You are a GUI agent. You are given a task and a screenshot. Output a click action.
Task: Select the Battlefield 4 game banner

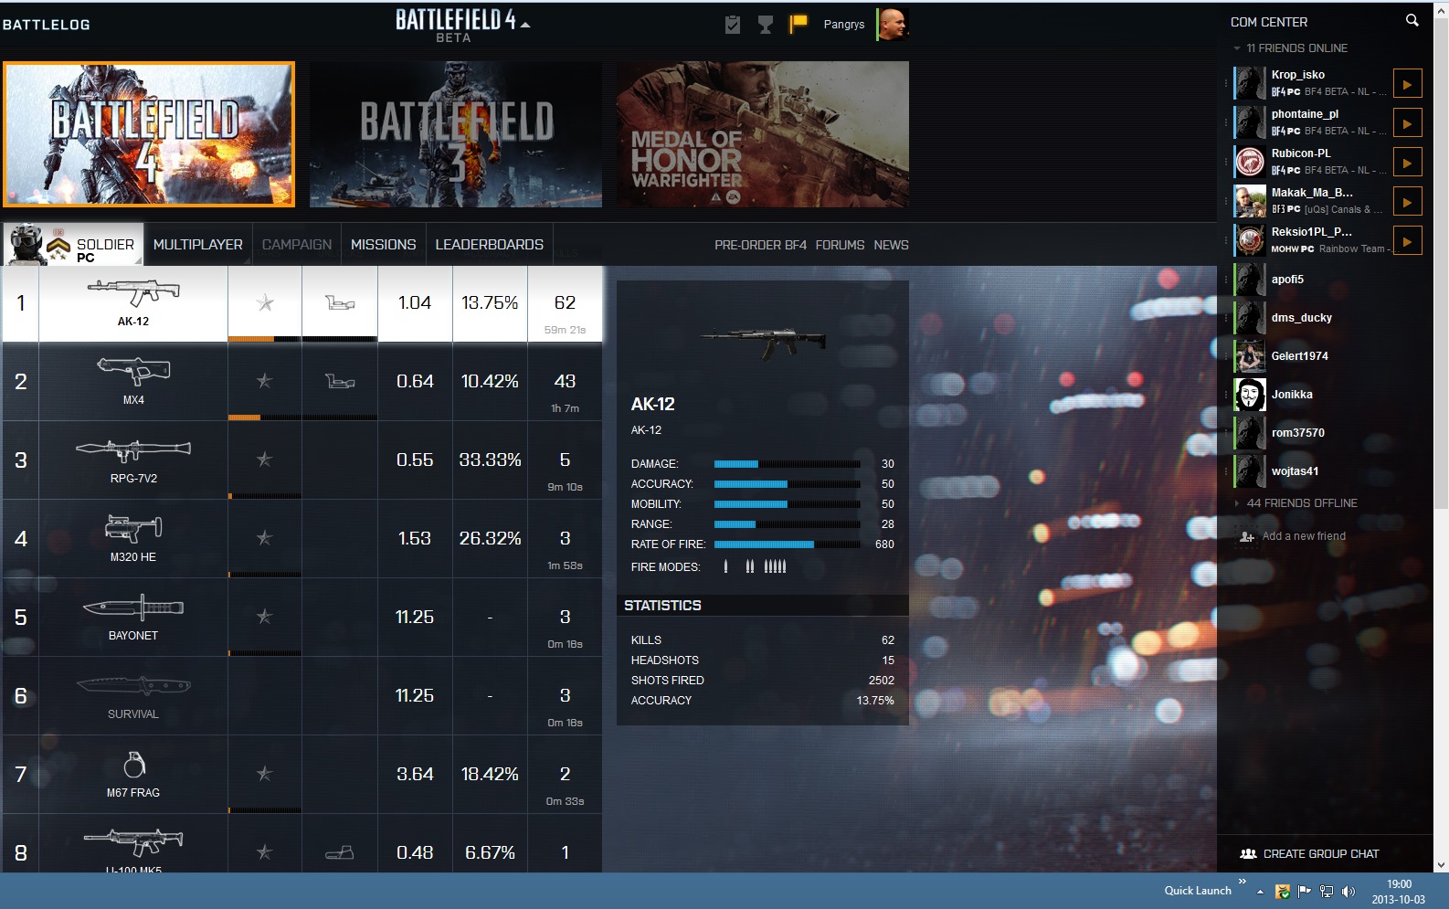(149, 134)
